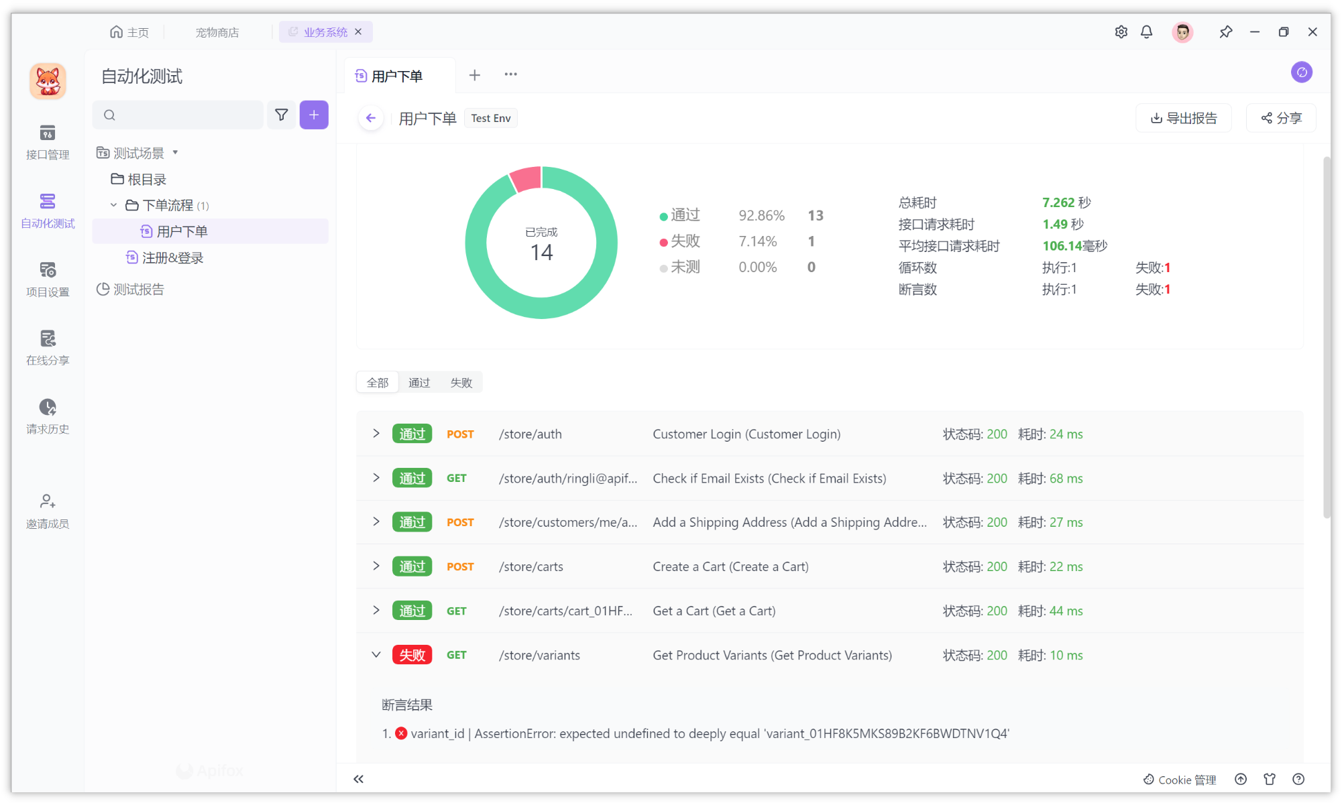Click the 导出报告 button
The height and width of the screenshot is (803, 1342).
[1183, 117]
